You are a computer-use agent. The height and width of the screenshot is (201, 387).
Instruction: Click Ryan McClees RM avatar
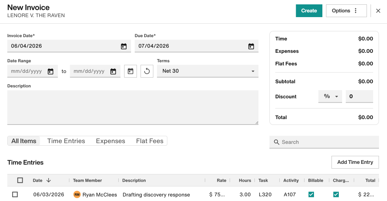pyautogui.click(x=77, y=194)
